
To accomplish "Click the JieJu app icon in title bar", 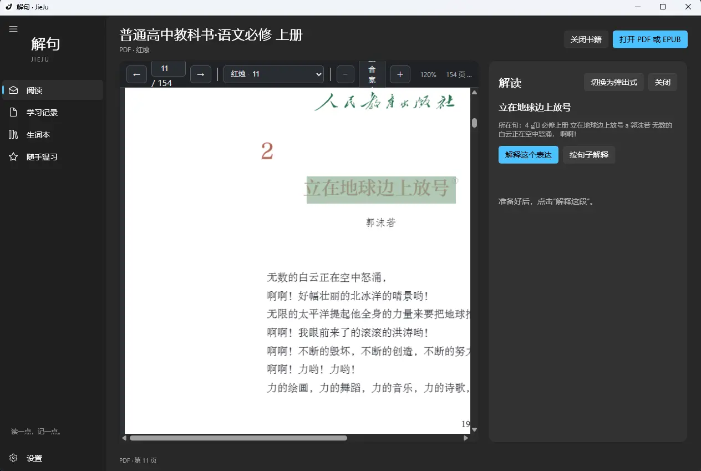I will pos(8,7).
